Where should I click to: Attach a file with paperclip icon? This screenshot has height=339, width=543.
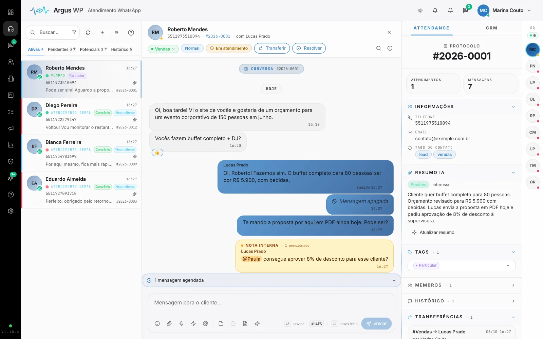pyautogui.click(x=169, y=324)
